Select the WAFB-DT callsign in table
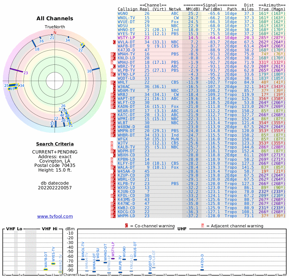 click(126, 46)
